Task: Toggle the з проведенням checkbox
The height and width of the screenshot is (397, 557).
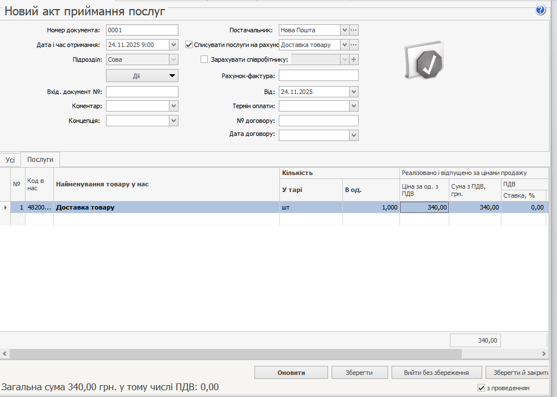Action: (482, 388)
